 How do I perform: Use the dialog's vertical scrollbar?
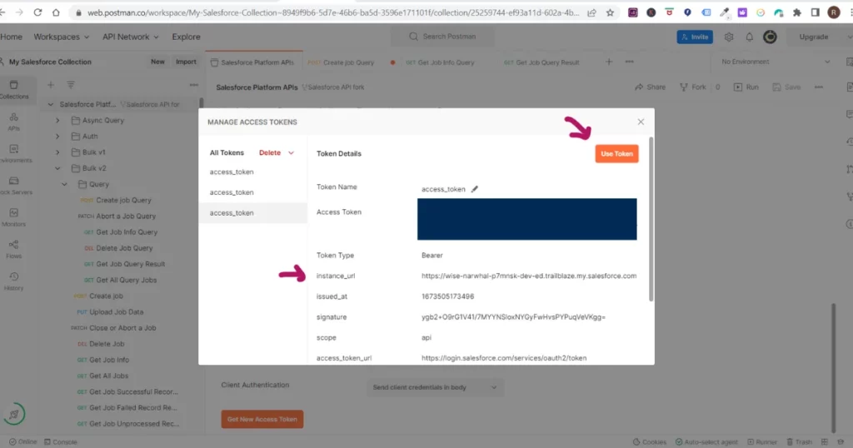[651, 219]
